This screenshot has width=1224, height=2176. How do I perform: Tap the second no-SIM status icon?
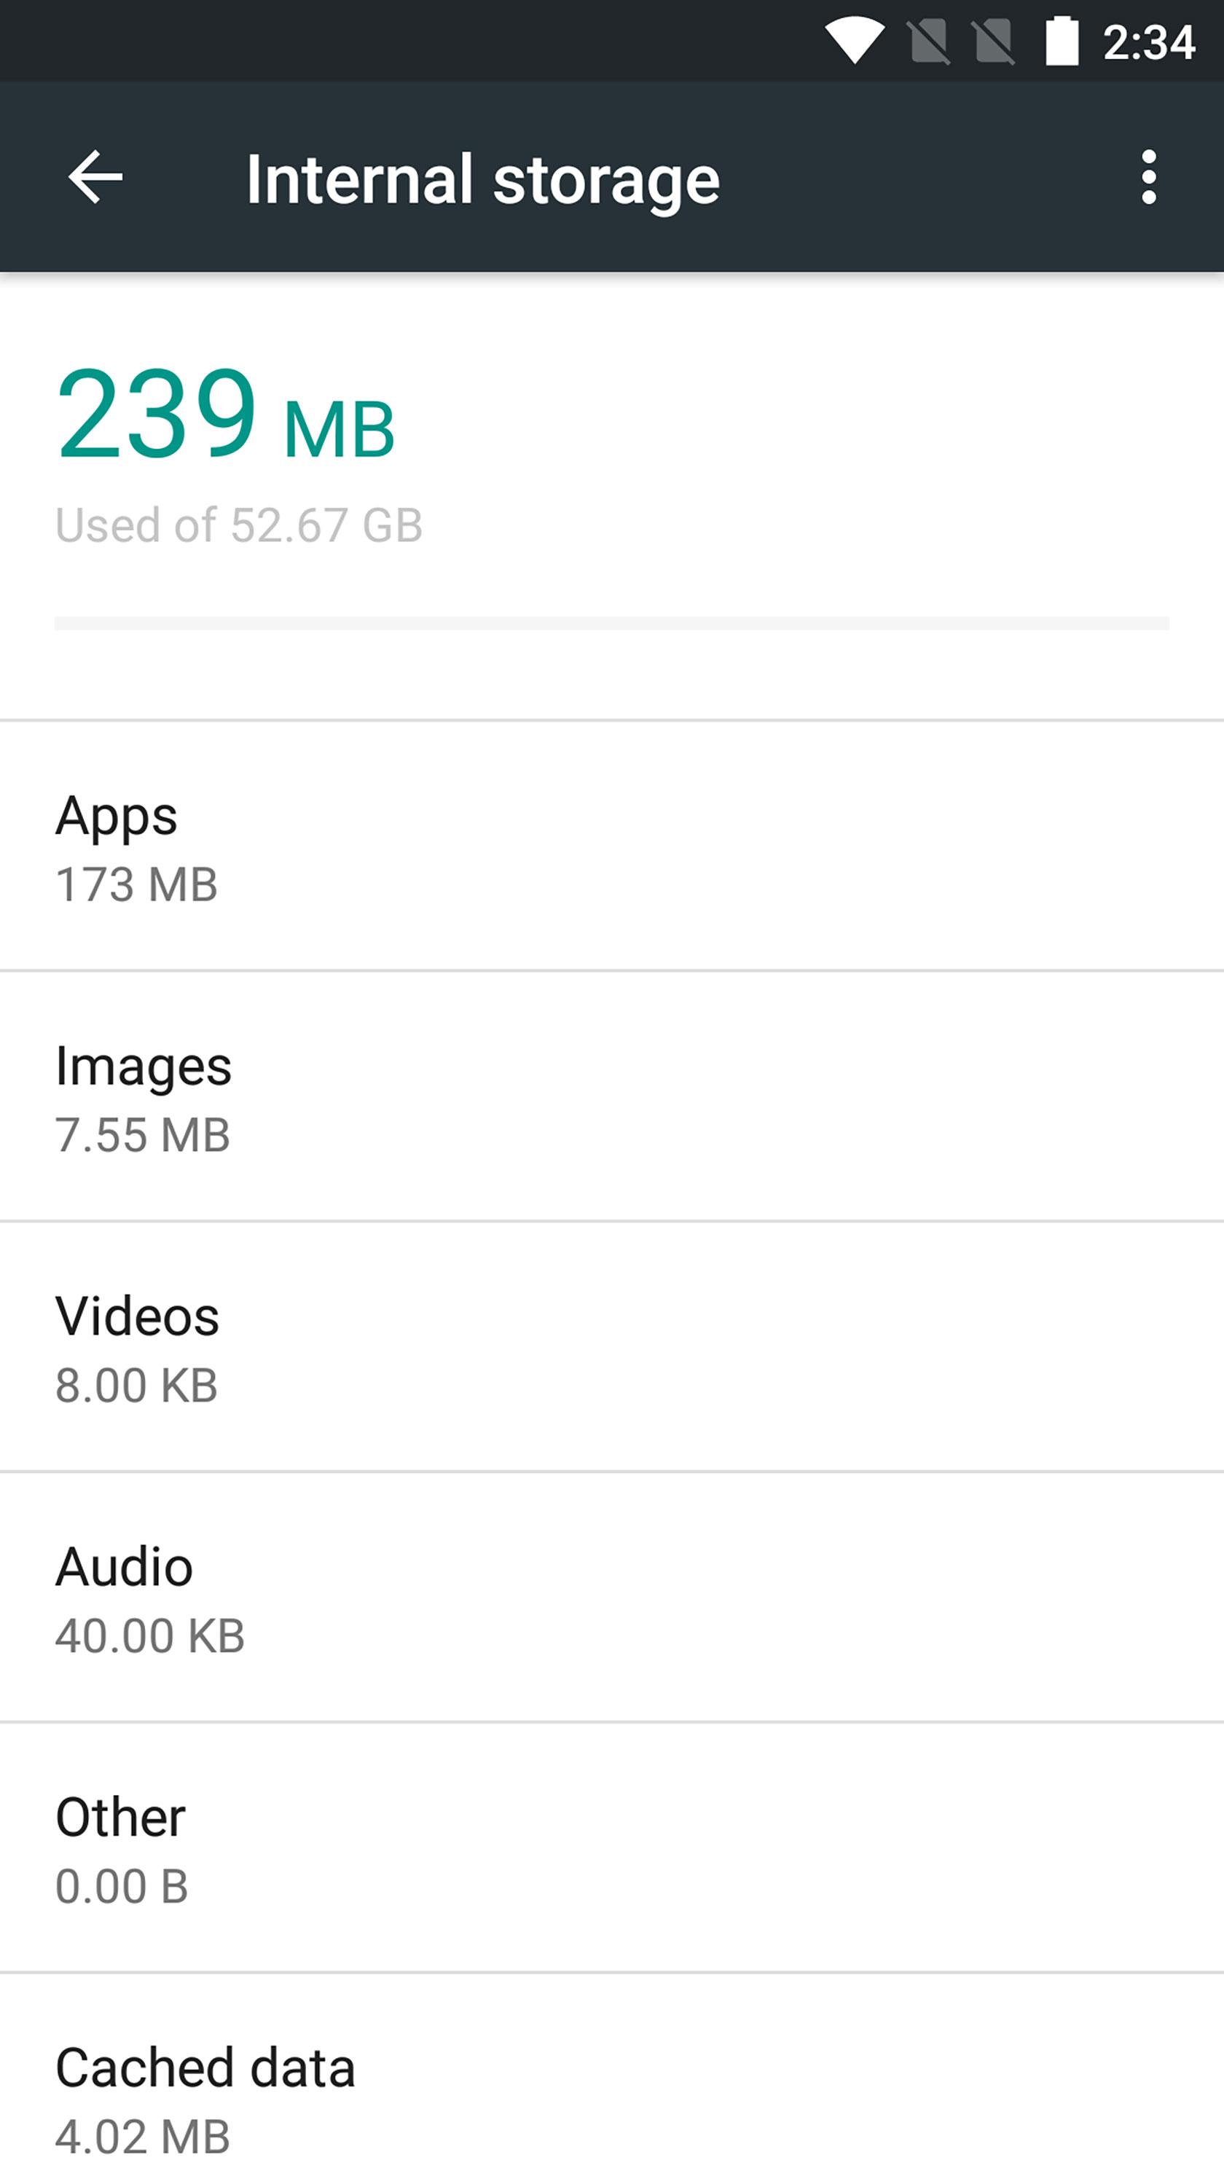click(994, 41)
